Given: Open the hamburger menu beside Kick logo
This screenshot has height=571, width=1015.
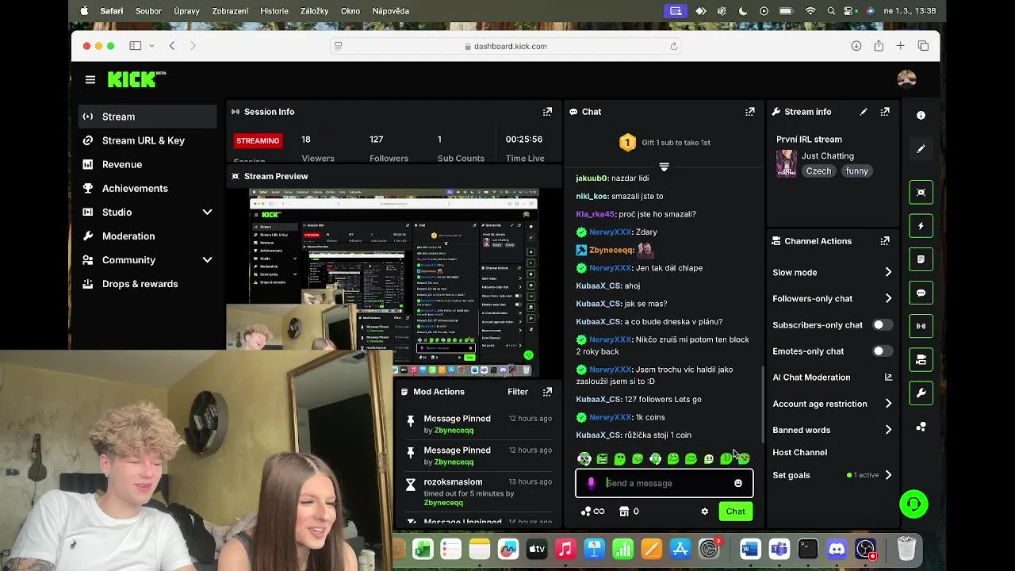Looking at the screenshot, I should (90, 79).
